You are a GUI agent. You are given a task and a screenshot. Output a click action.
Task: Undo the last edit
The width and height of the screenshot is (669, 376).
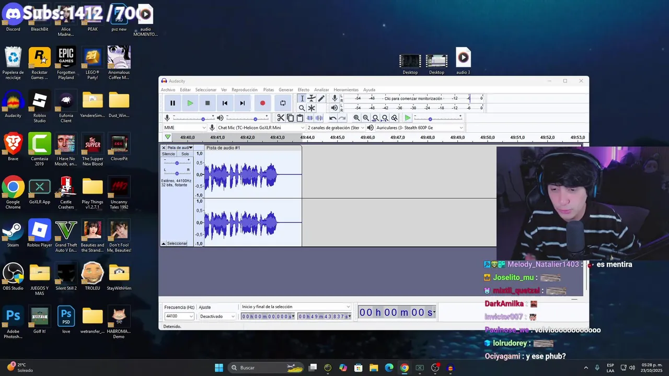(x=332, y=118)
